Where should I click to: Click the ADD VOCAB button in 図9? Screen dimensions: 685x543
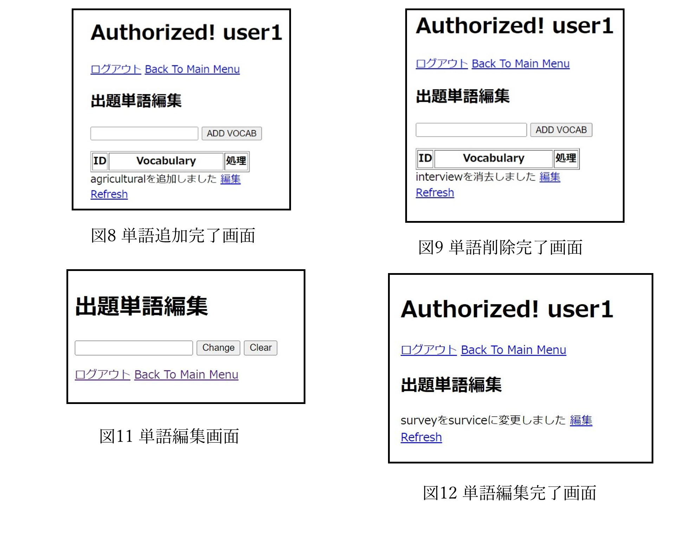click(561, 130)
